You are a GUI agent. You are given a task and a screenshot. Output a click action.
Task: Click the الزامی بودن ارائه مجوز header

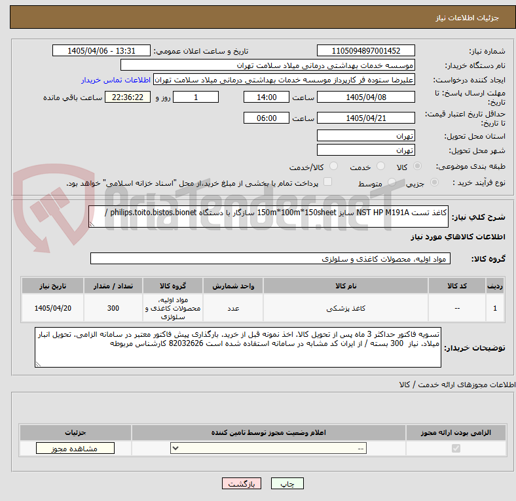coord(456,432)
